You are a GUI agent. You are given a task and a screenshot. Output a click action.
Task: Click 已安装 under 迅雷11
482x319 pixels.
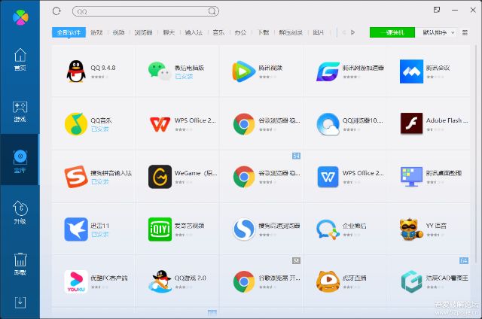pyautogui.click(x=100, y=234)
